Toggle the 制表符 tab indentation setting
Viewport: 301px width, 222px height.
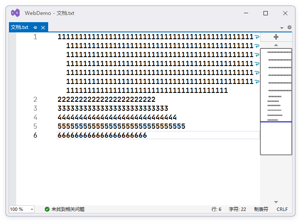(x=261, y=209)
